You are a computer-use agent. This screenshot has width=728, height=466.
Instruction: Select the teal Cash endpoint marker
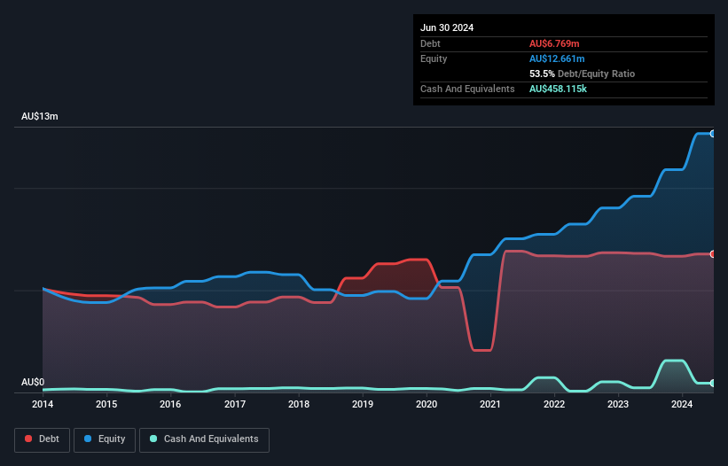[x=713, y=383]
